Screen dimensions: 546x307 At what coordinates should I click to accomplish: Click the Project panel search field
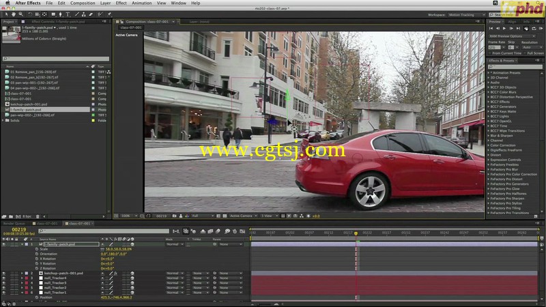coord(56,59)
